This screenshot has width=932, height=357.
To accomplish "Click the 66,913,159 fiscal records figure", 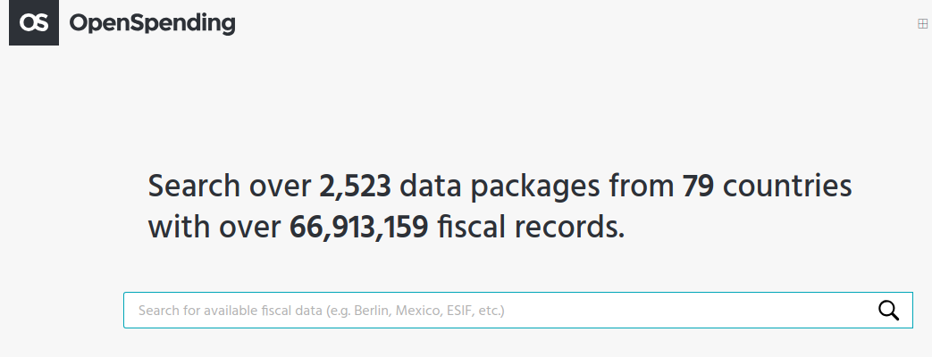I will [x=358, y=228].
